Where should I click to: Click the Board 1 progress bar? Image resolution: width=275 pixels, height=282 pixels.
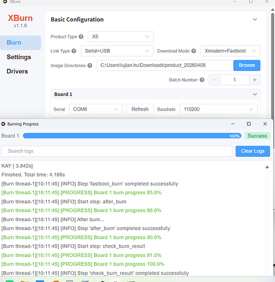[132, 136]
